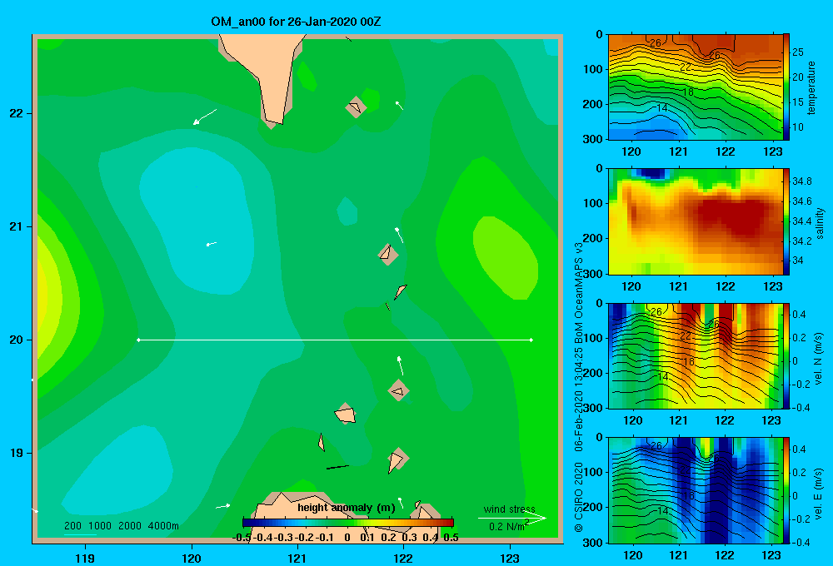Click the height anomaly color bar
Image resolution: width=833 pixels, height=566 pixels.
[348, 523]
